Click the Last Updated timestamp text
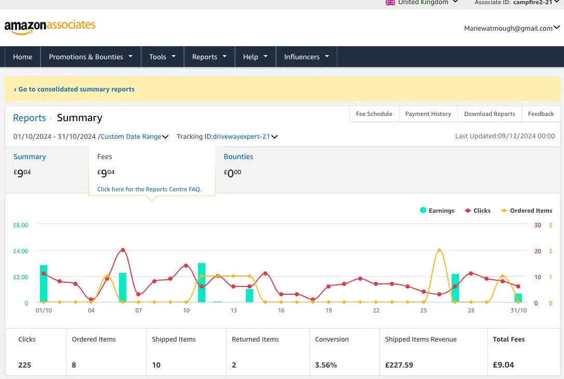 505,136
